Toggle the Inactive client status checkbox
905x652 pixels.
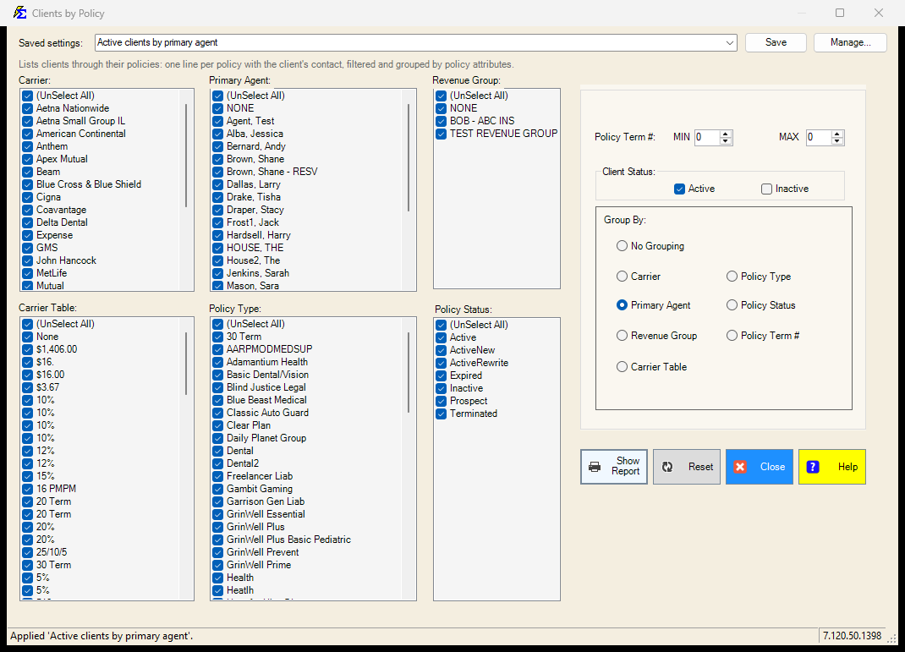pos(766,189)
